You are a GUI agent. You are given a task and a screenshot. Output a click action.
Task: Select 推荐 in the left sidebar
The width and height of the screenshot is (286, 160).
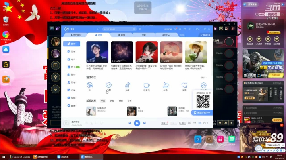71,44
